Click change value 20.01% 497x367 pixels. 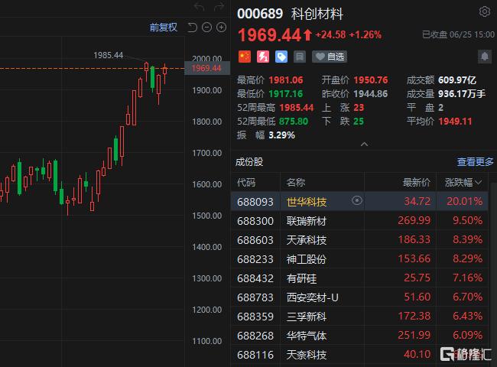(x=465, y=201)
